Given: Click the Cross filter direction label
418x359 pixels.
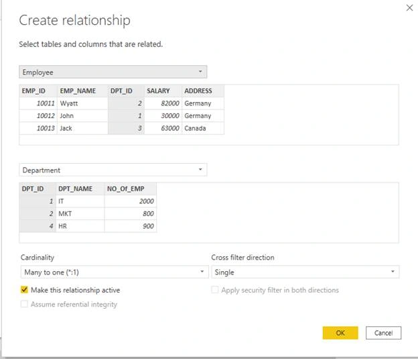Looking at the screenshot, I should tap(242, 258).
